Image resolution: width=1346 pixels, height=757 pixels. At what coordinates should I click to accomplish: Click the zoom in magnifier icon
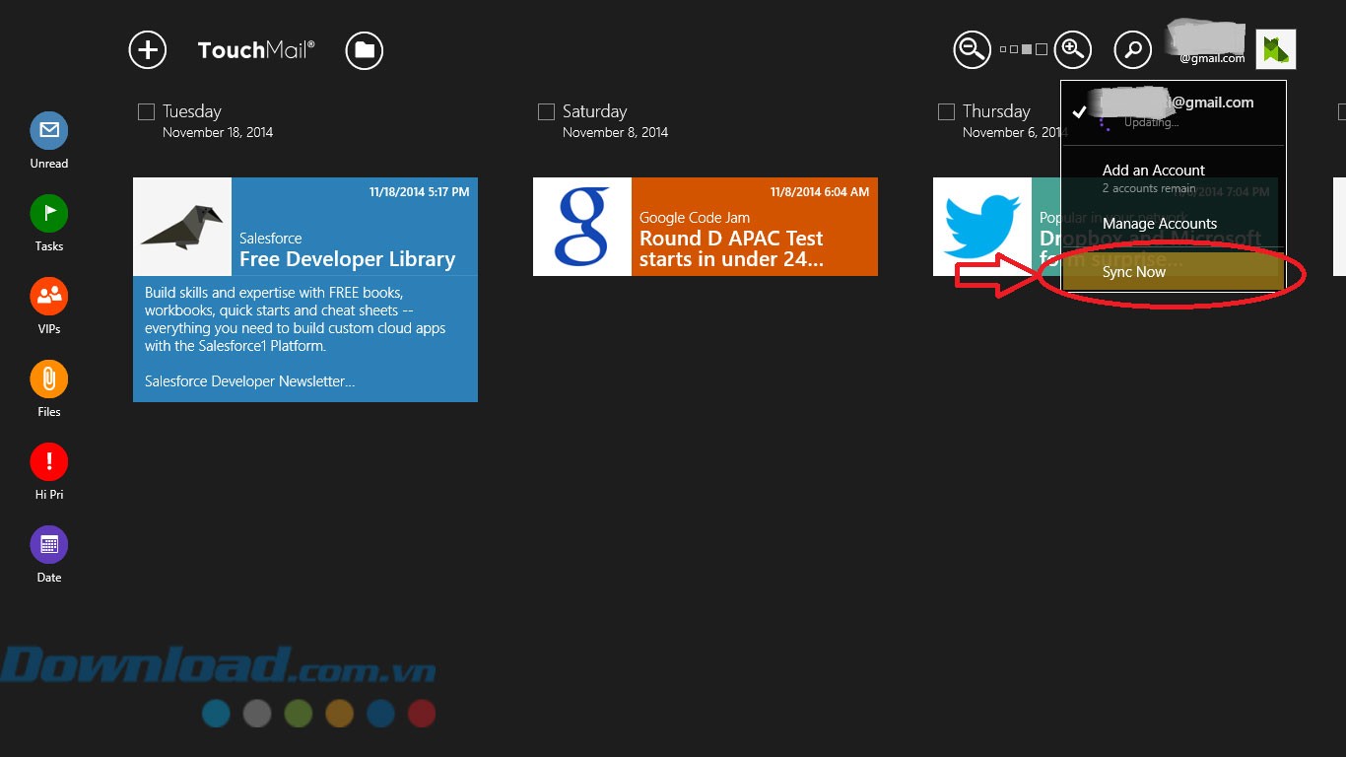(x=1072, y=48)
